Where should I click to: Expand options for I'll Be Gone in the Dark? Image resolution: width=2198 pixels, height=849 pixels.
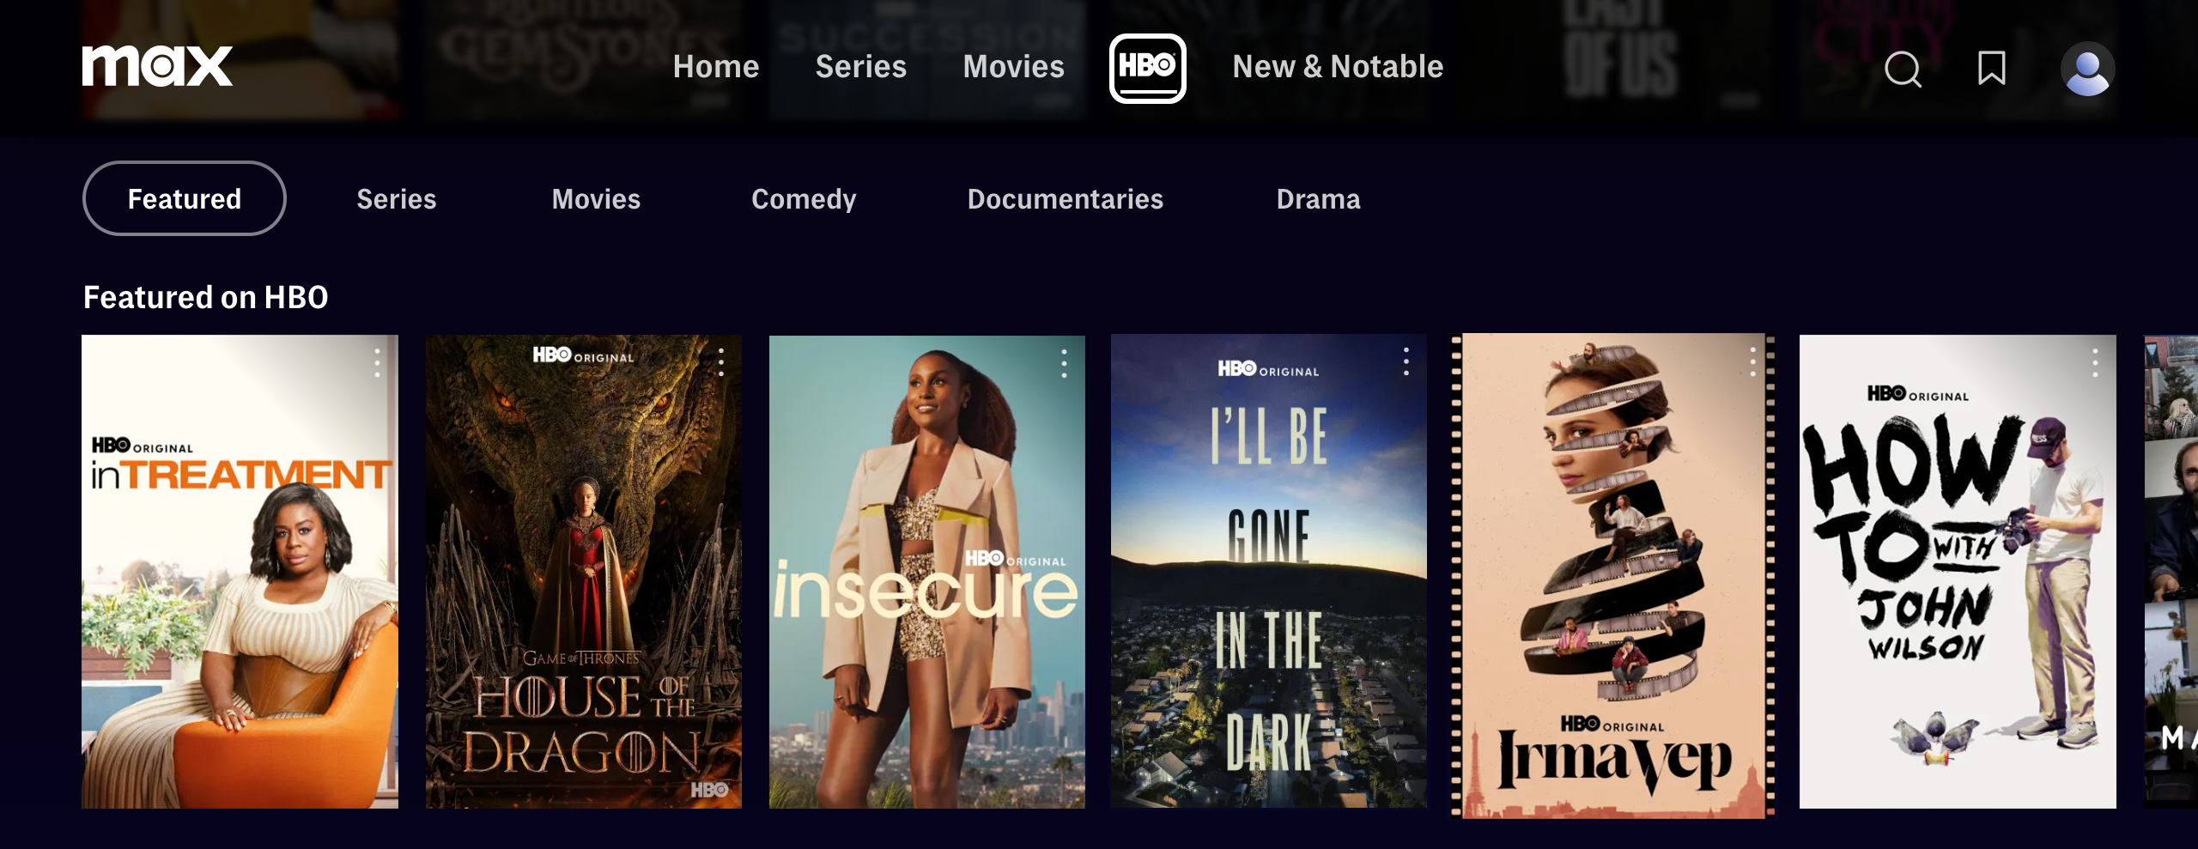coord(1406,361)
